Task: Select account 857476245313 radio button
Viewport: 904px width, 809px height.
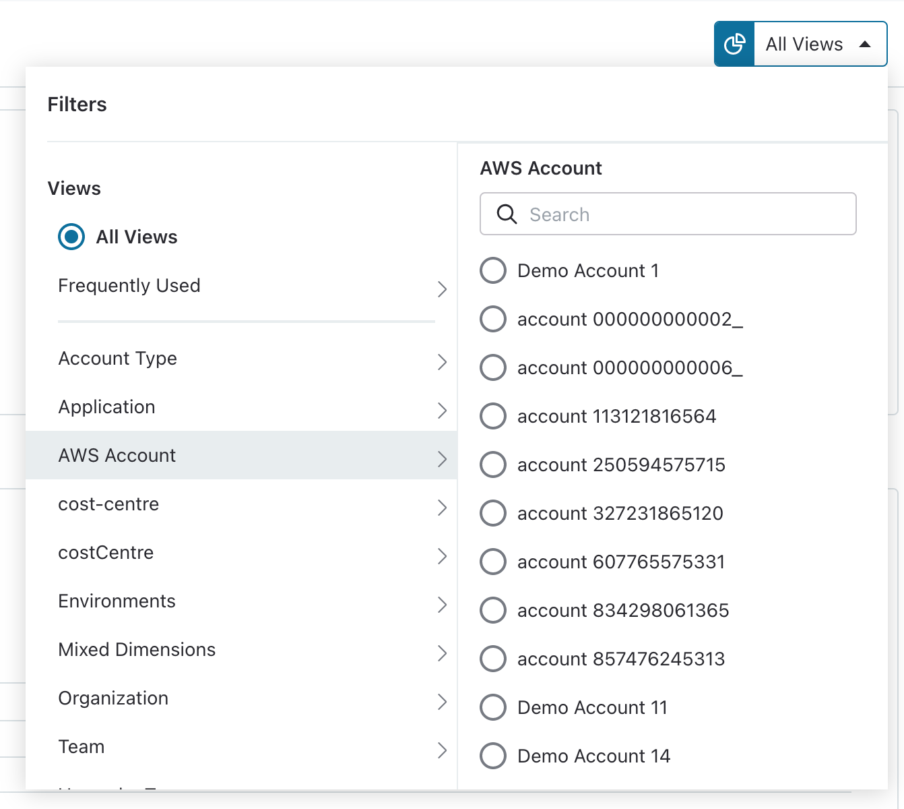Action: tap(493, 659)
